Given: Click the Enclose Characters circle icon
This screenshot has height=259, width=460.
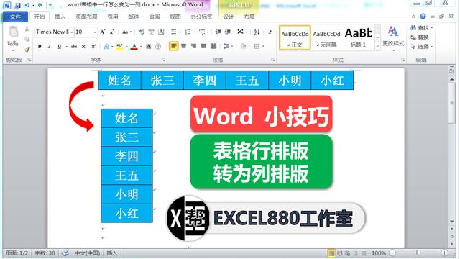Looking at the screenshot, I should point(158,46).
